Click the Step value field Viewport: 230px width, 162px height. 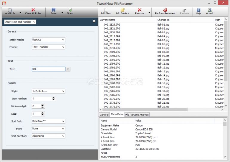36,113
